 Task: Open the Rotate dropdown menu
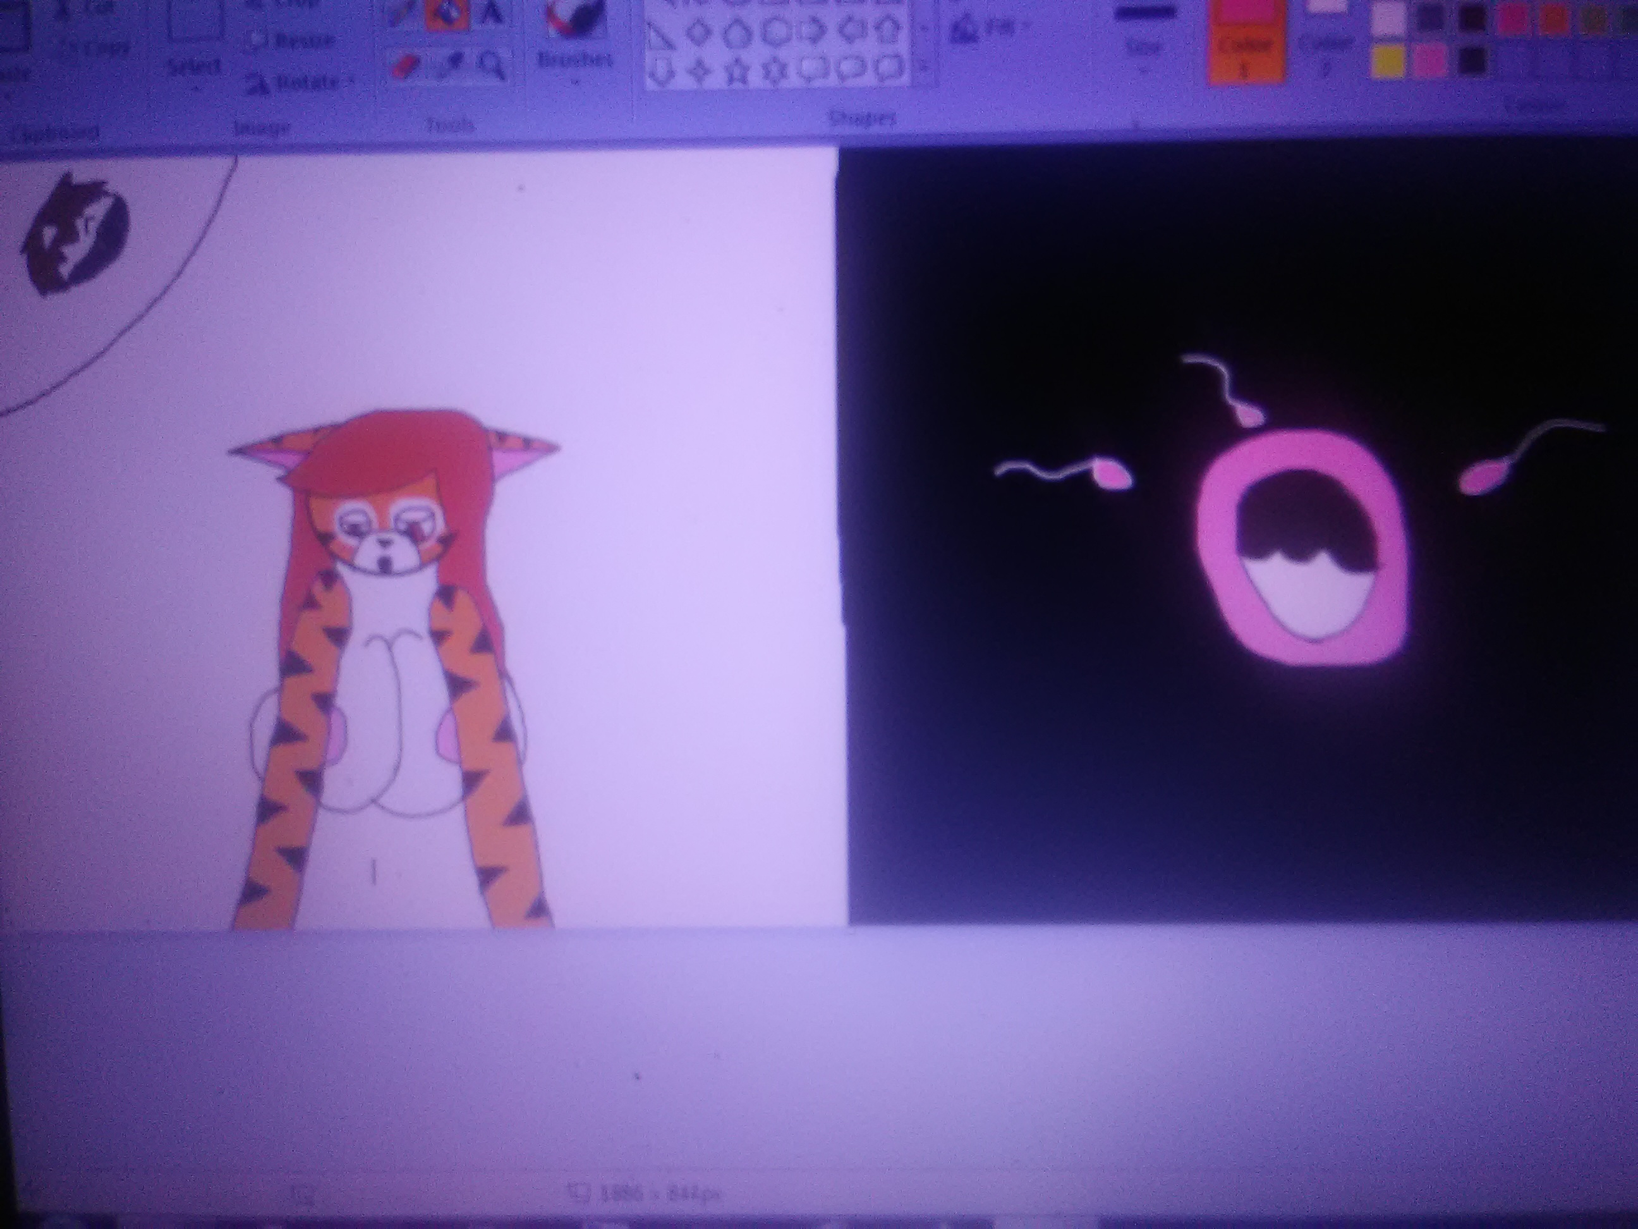300,83
